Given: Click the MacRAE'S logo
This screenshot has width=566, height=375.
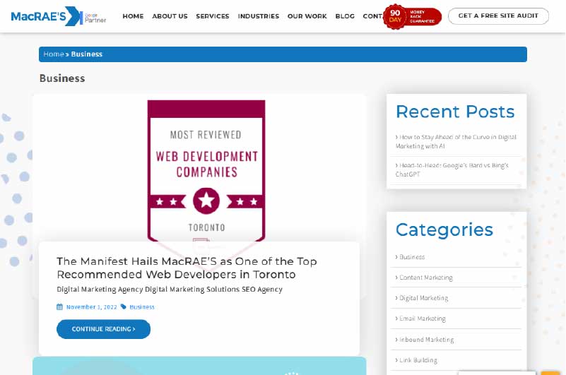Looking at the screenshot, I should [x=47, y=16].
